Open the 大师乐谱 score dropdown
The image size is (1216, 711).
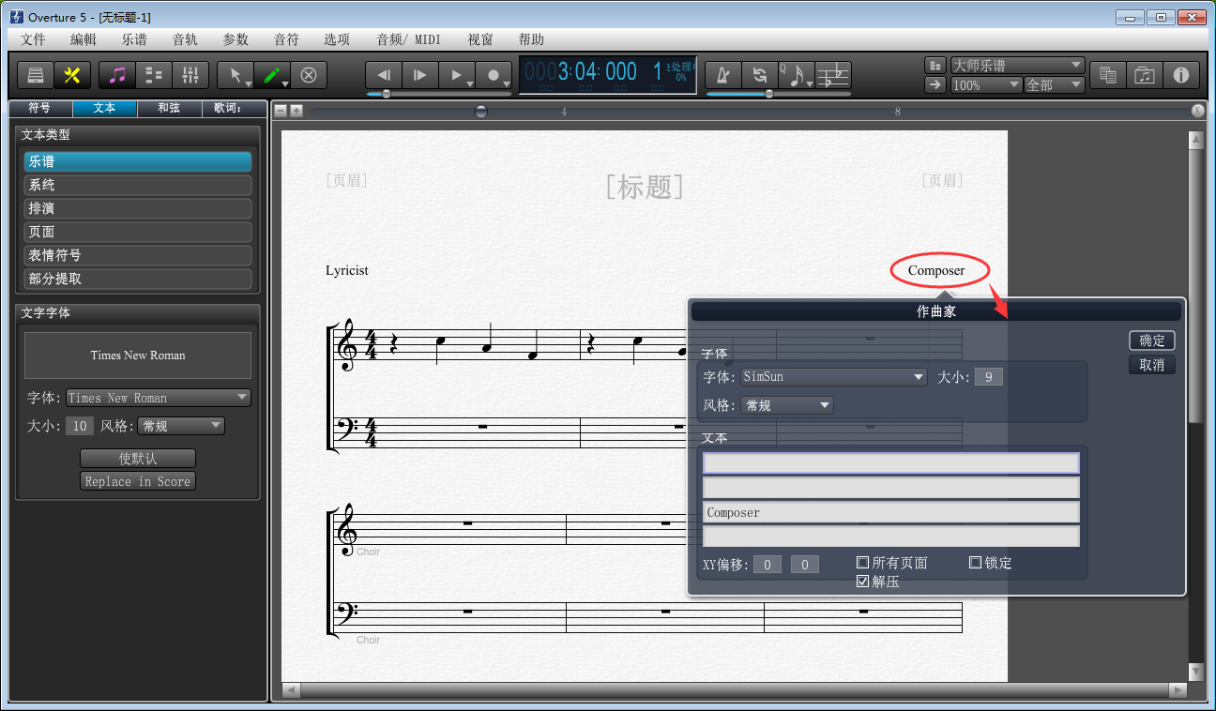[x=1018, y=65]
